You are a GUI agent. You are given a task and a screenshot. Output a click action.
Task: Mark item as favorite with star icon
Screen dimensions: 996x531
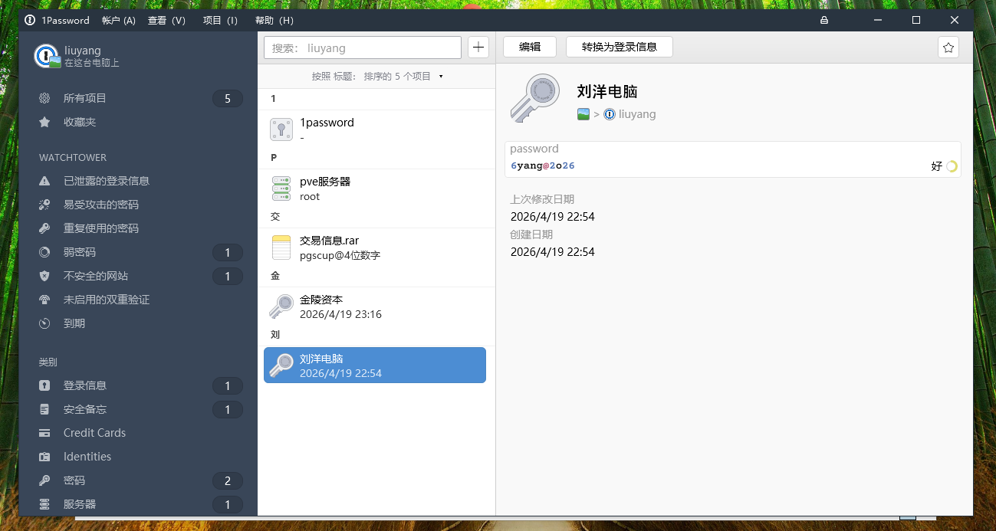click(x=948, y=48)
